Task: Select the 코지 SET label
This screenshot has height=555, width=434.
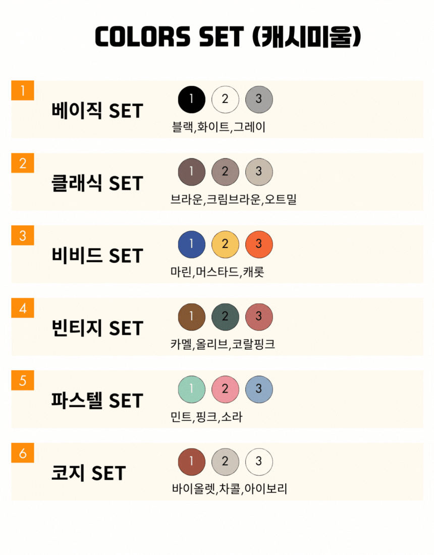Action: pyautogui.click(x=88, y=473)
